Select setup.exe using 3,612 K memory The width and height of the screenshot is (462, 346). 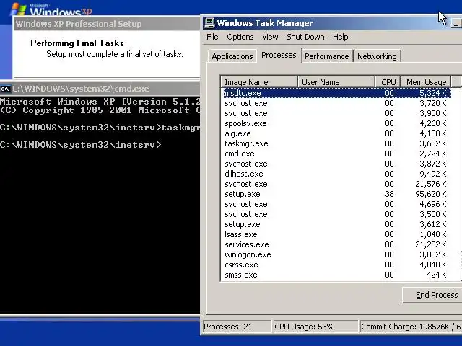[x=336, y=224]
